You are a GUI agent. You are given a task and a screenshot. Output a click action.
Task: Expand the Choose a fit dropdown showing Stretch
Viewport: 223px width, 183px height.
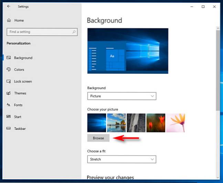pos(121,159)
